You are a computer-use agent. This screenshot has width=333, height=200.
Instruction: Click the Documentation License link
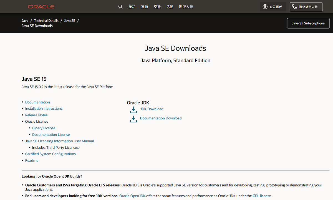click(51, 134)
